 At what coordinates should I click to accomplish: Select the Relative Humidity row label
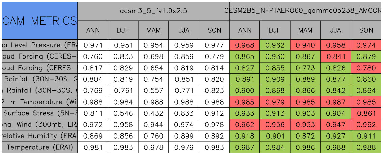(39, 136)
